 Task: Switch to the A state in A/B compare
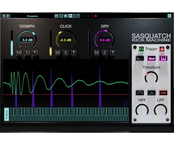tap(70, 16)
